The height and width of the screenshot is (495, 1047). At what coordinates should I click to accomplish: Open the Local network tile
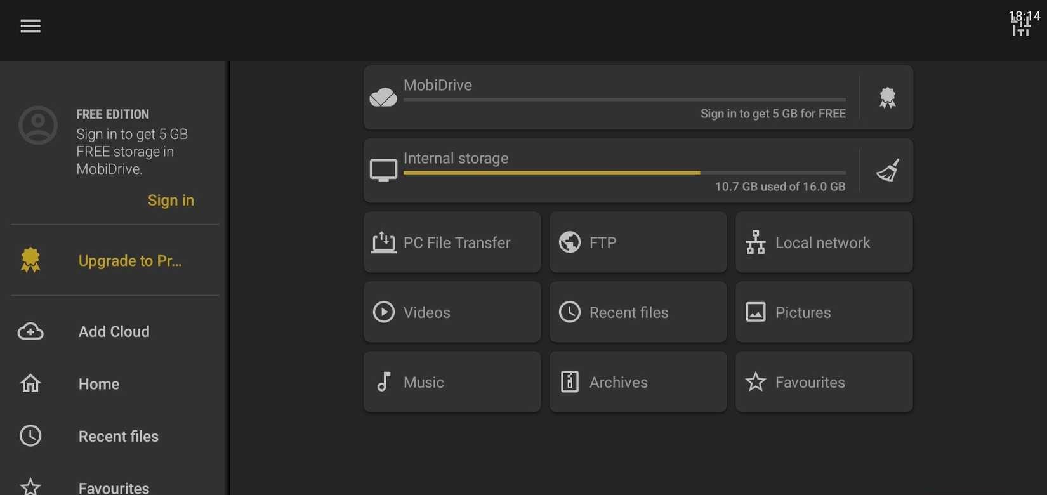click(824, 242)
